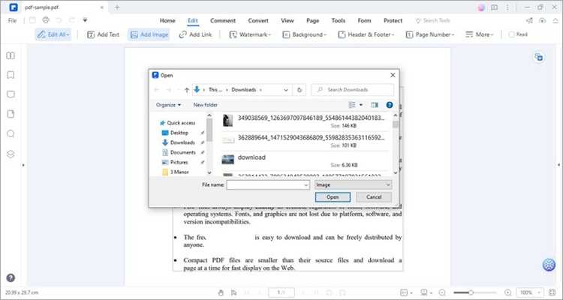The width and height of the screenshot is (563, 300).
Task: Switch to the Convert tab
Action: tap(258, 20)
